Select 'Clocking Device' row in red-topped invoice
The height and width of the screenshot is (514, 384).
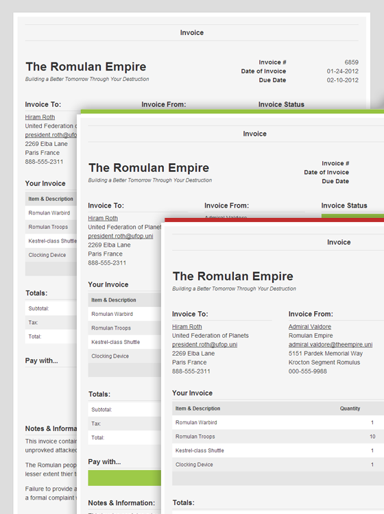coord(278,465)
